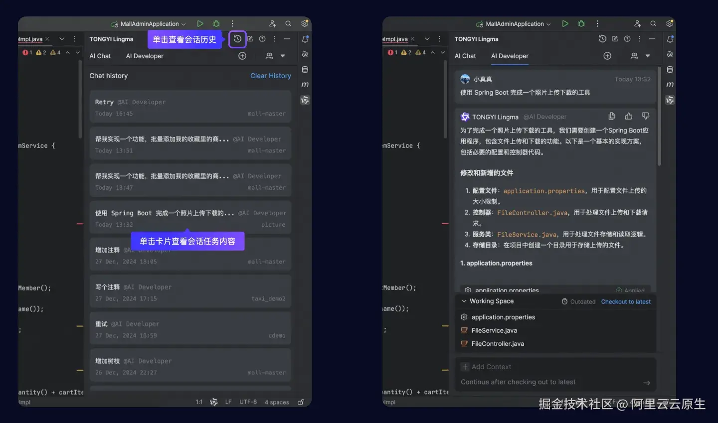The width and height of the screenshot is (718, 423).
Task: Click the read-only lock icon in left status bar
Action: [301, 402]
